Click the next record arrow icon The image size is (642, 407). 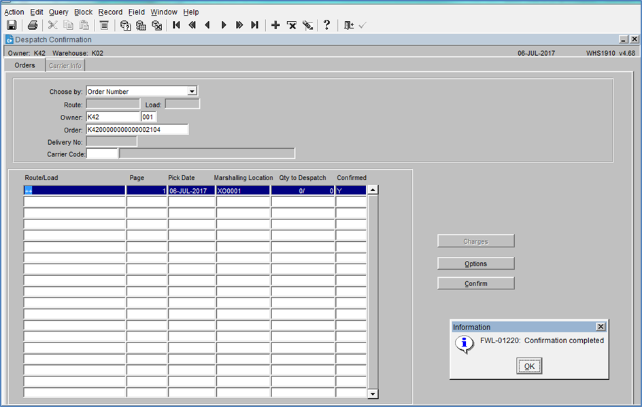[224, 25]
